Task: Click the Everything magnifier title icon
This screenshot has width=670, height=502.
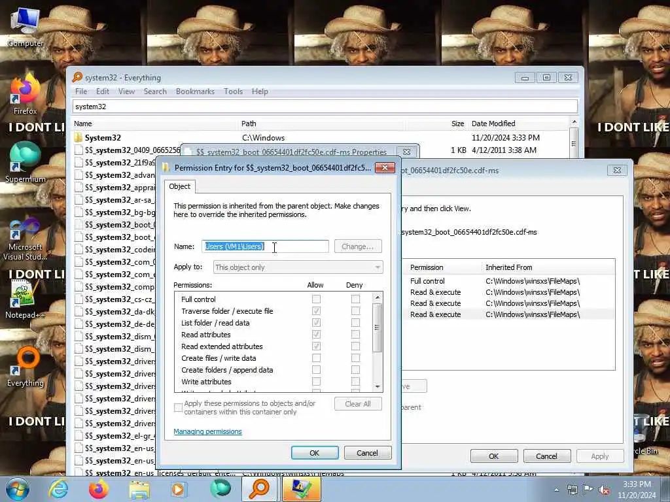Action: [x=77, y=77]
